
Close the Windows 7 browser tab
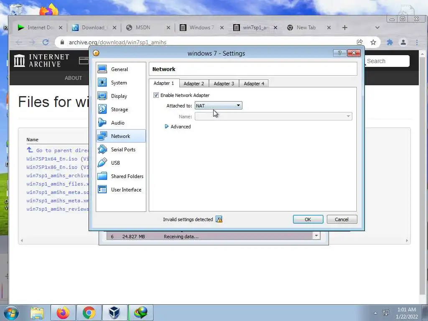pos(222,28)
